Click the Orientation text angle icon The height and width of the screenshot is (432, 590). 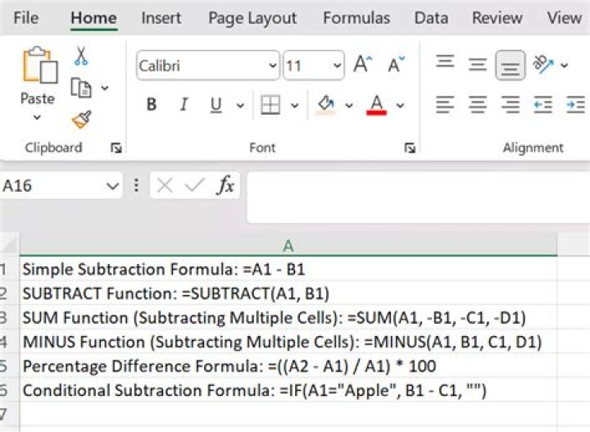(542, 64)
